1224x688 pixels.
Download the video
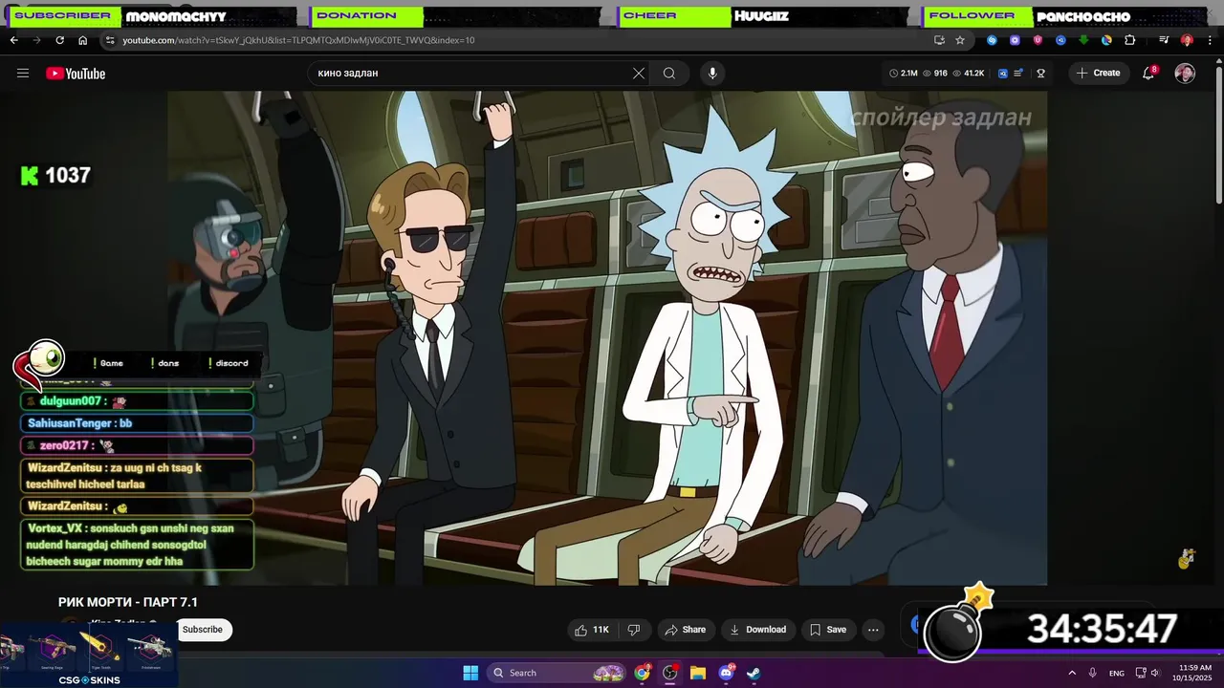(757, 630)
